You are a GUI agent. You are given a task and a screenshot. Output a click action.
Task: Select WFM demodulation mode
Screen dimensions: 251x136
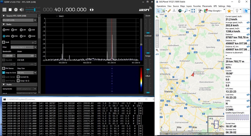click(4, 36)
